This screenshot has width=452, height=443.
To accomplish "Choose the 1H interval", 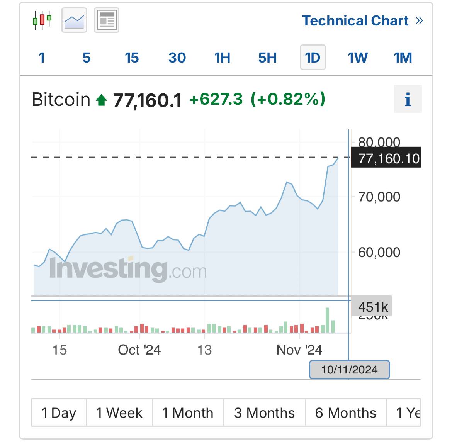I will pyautogui.click(x=222, y=58).
